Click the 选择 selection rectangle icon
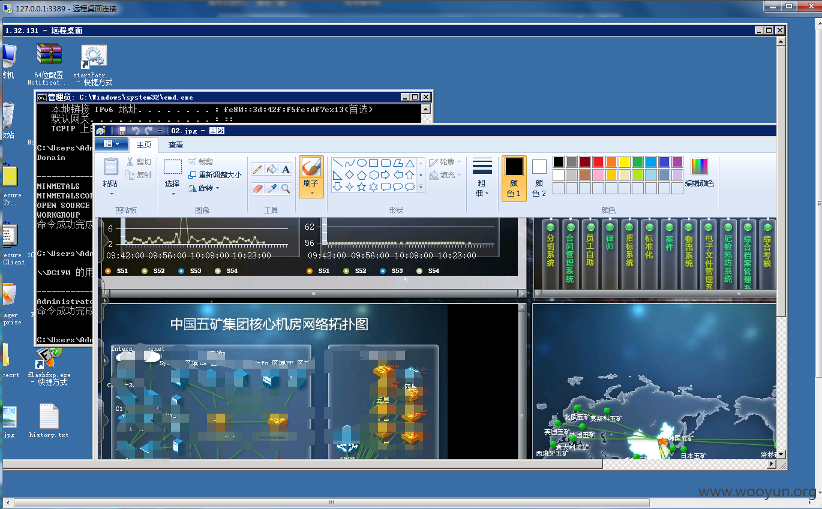The height and width of the screenshot is (509, 822). (x=173, y=167)
